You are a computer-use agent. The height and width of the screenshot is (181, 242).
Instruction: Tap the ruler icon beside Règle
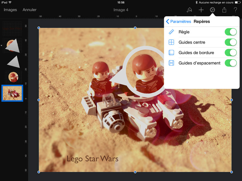[171, 32]
